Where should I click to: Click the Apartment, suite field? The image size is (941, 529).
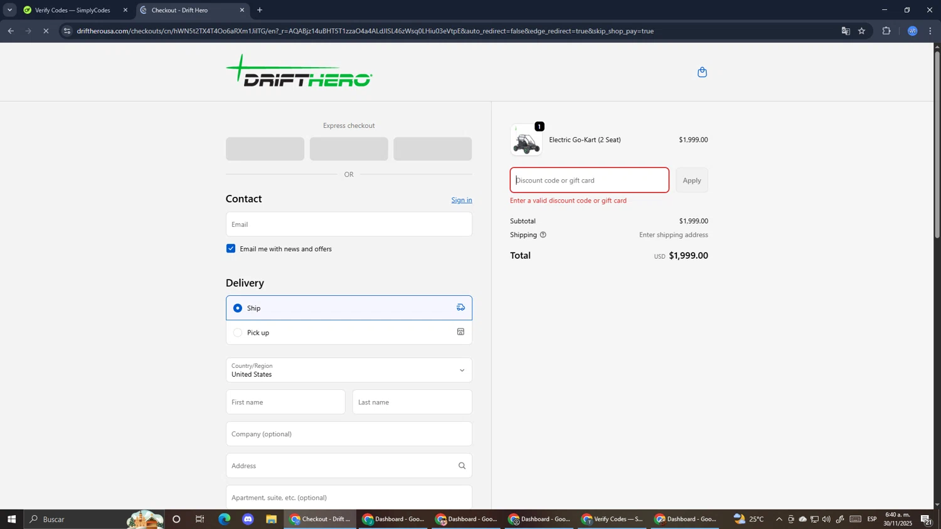click(349, 497)
